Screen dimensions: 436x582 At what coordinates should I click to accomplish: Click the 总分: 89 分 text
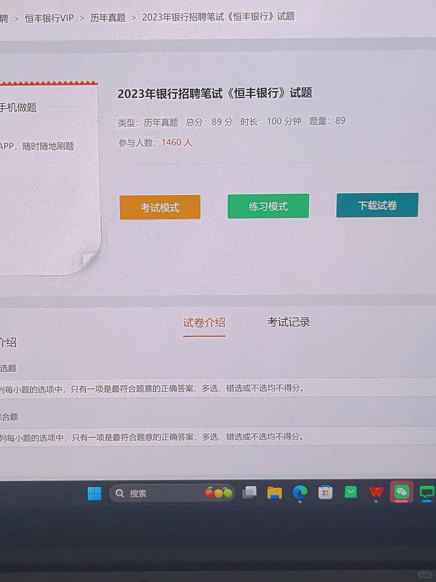pyautogui.click(x=209, y=122)
